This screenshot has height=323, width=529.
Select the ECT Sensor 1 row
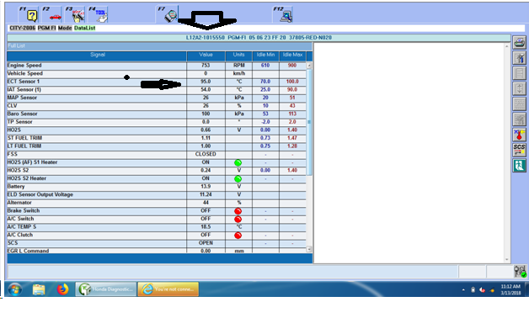point(157,82)
